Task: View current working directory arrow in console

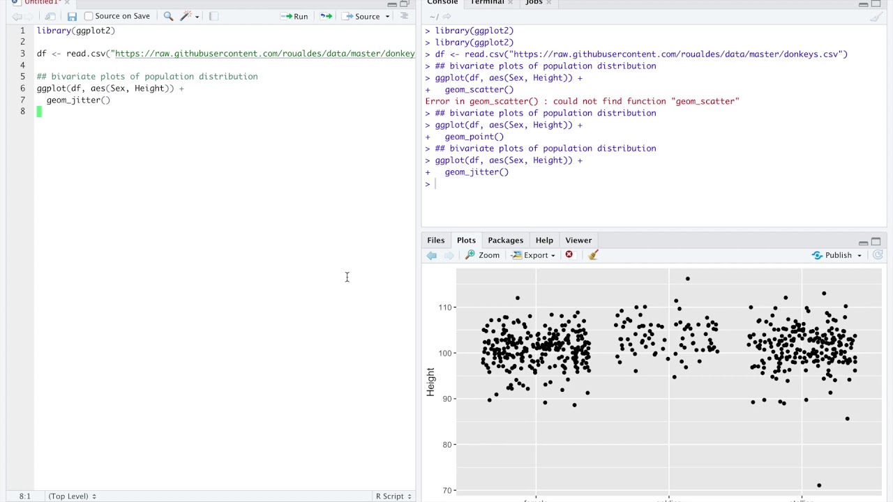Action: click(446, 17)
